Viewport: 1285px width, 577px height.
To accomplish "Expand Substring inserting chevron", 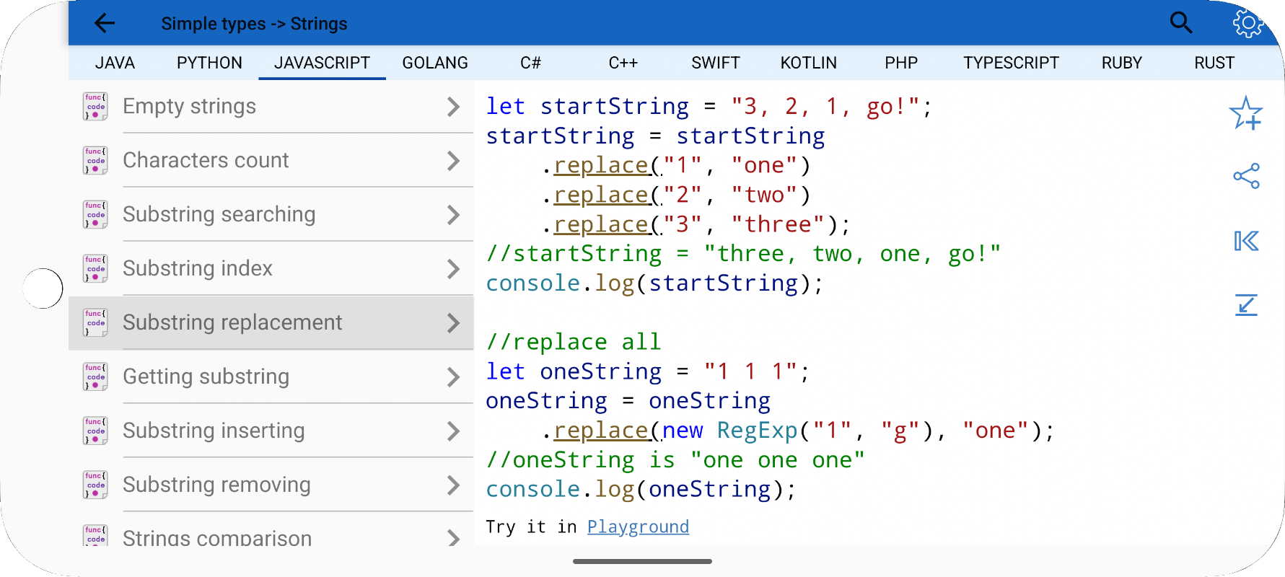I will (453, 431).
